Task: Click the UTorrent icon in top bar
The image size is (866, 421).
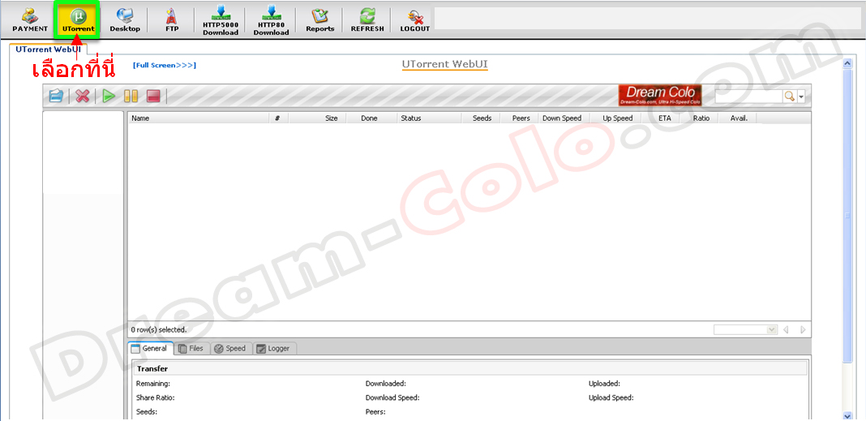Action: click(x=78, y=20)
